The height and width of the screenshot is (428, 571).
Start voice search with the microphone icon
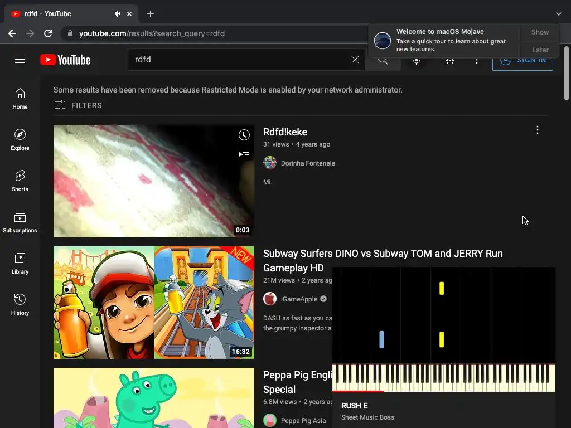tap(417, 61)
